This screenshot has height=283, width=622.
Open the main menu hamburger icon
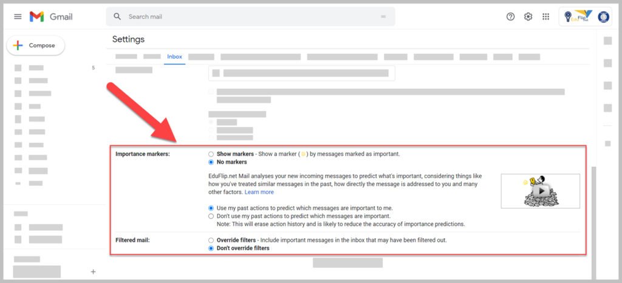coord(18,16)
